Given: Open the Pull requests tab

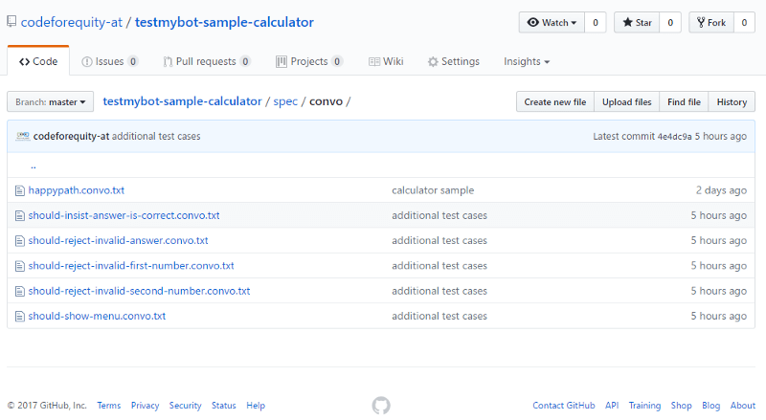Looking at the screenshot, I should tap(207, 61).
